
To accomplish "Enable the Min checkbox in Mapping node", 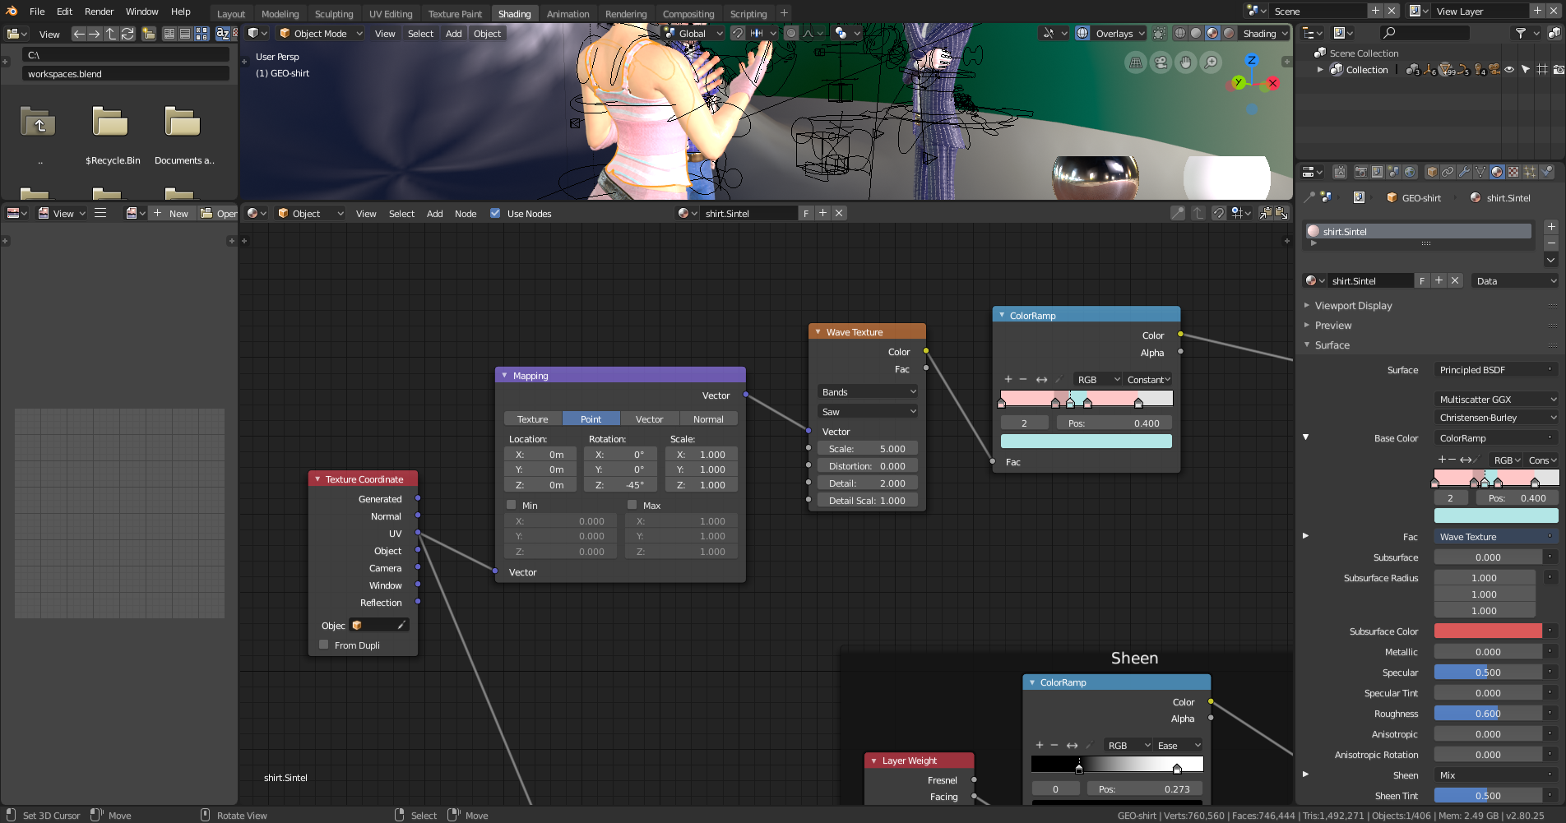I will click(x=512, y=505).
